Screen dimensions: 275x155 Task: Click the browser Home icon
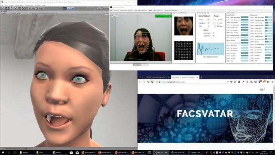(153, 82)
